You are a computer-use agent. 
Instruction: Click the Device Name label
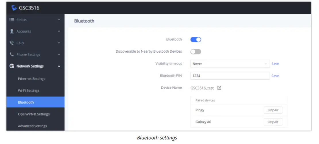[x=171, y=88]
